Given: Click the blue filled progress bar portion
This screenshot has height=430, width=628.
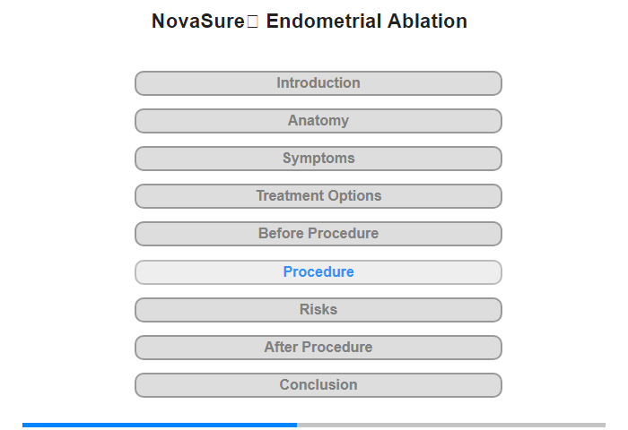Looking at the screenshot, I should 160,425.
